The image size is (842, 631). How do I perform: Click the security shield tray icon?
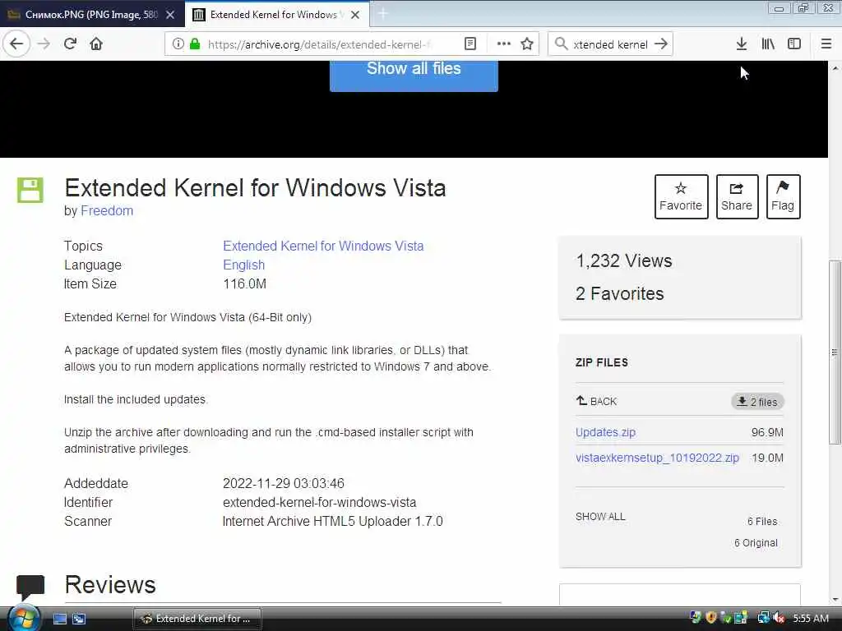[711, 618]
